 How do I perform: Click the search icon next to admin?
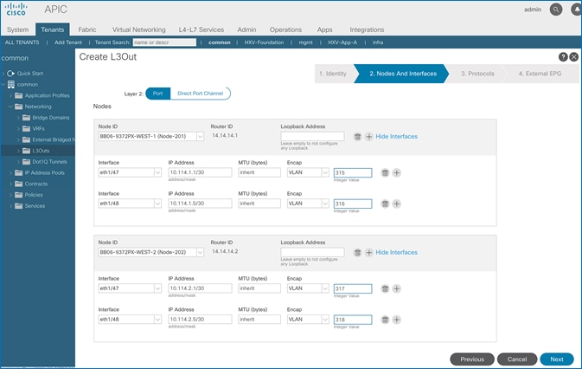click(556, 10)
